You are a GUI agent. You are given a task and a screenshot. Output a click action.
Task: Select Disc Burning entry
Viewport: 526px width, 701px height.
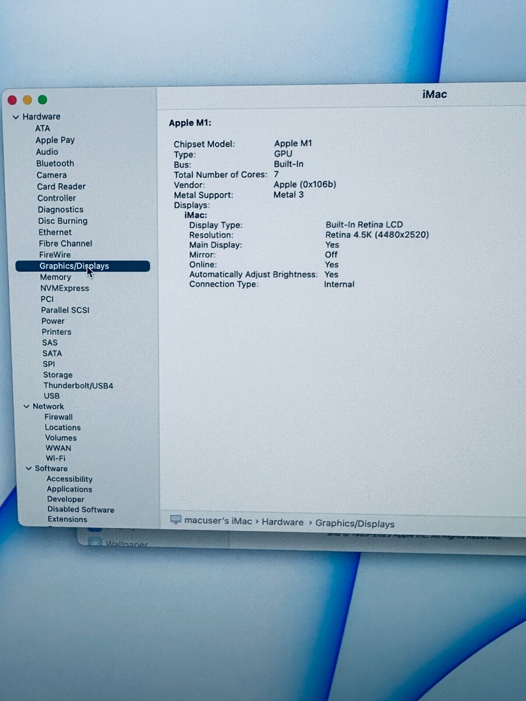pyautogui.click(x=62, y=221)
